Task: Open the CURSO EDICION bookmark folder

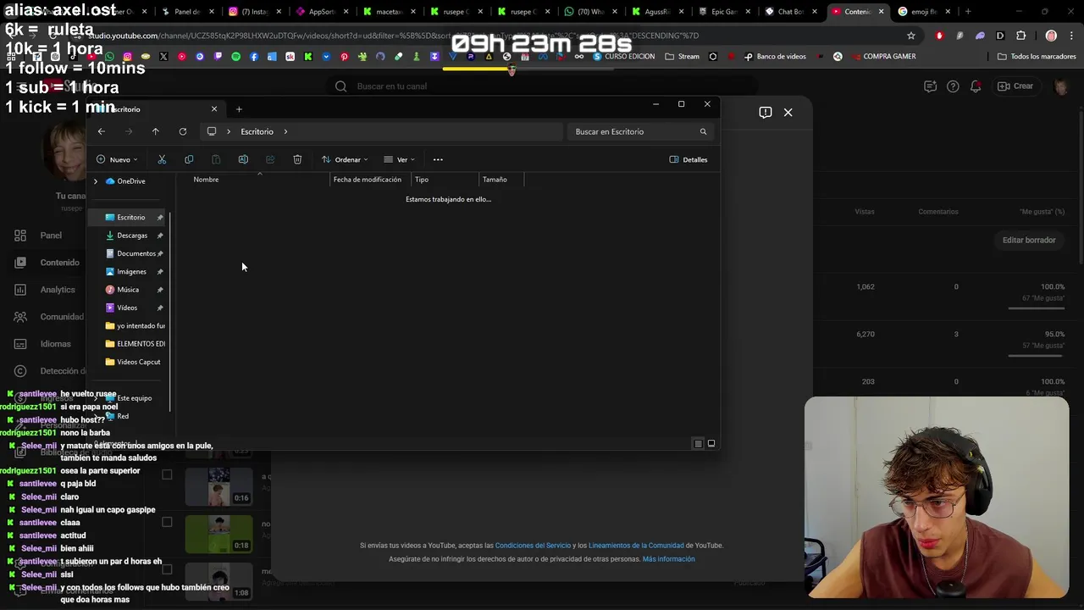Action: click(624, 57)
